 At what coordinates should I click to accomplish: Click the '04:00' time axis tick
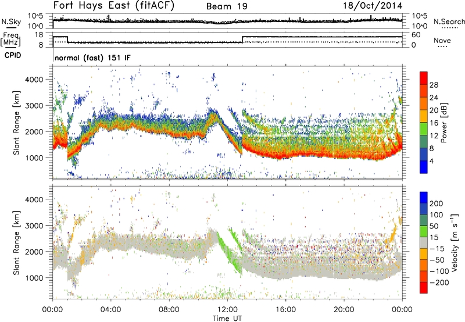(110, 310)
